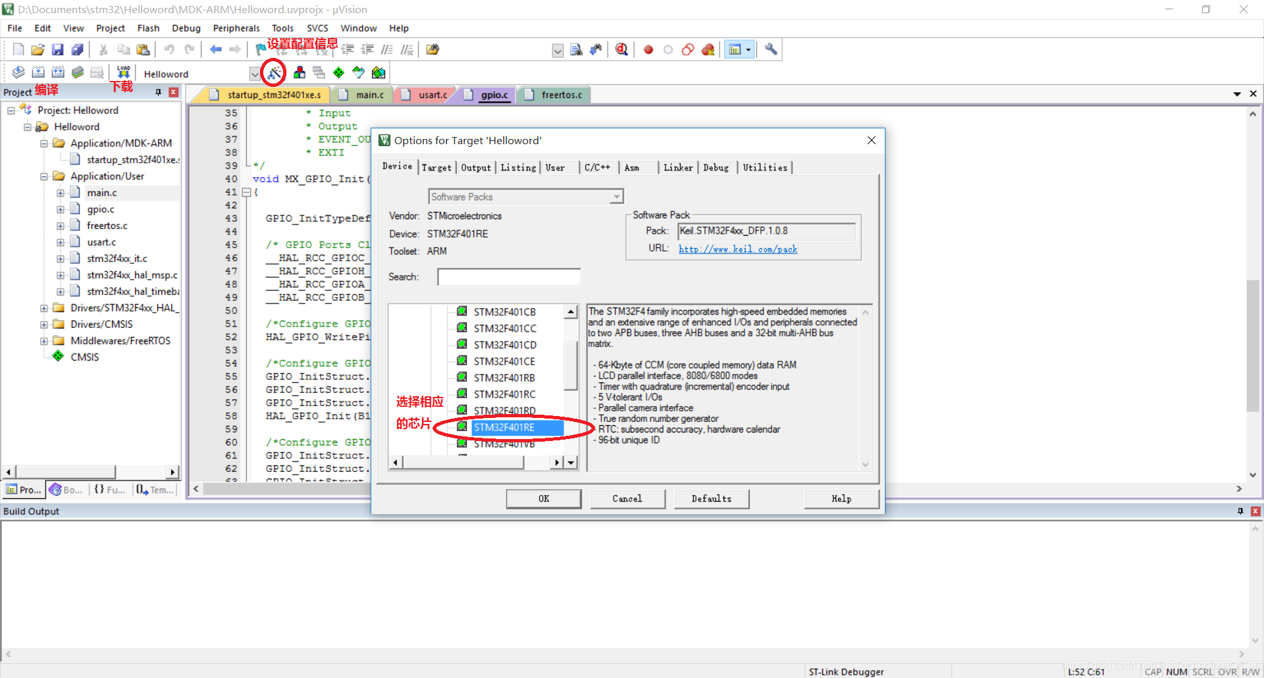Switch to the Debug options tab

[716, 168]
